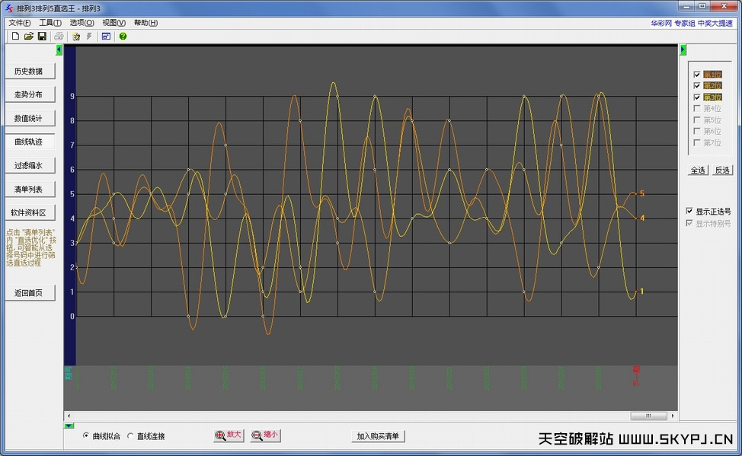Collapse bottom panel with green down arrow
This screenshot has width=742, height=456.
[x=69, y=426]
